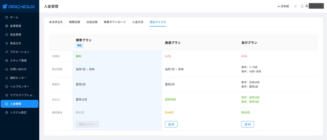Click the システム設定 gear icon

pyautogui.click(x=7, y=112)
